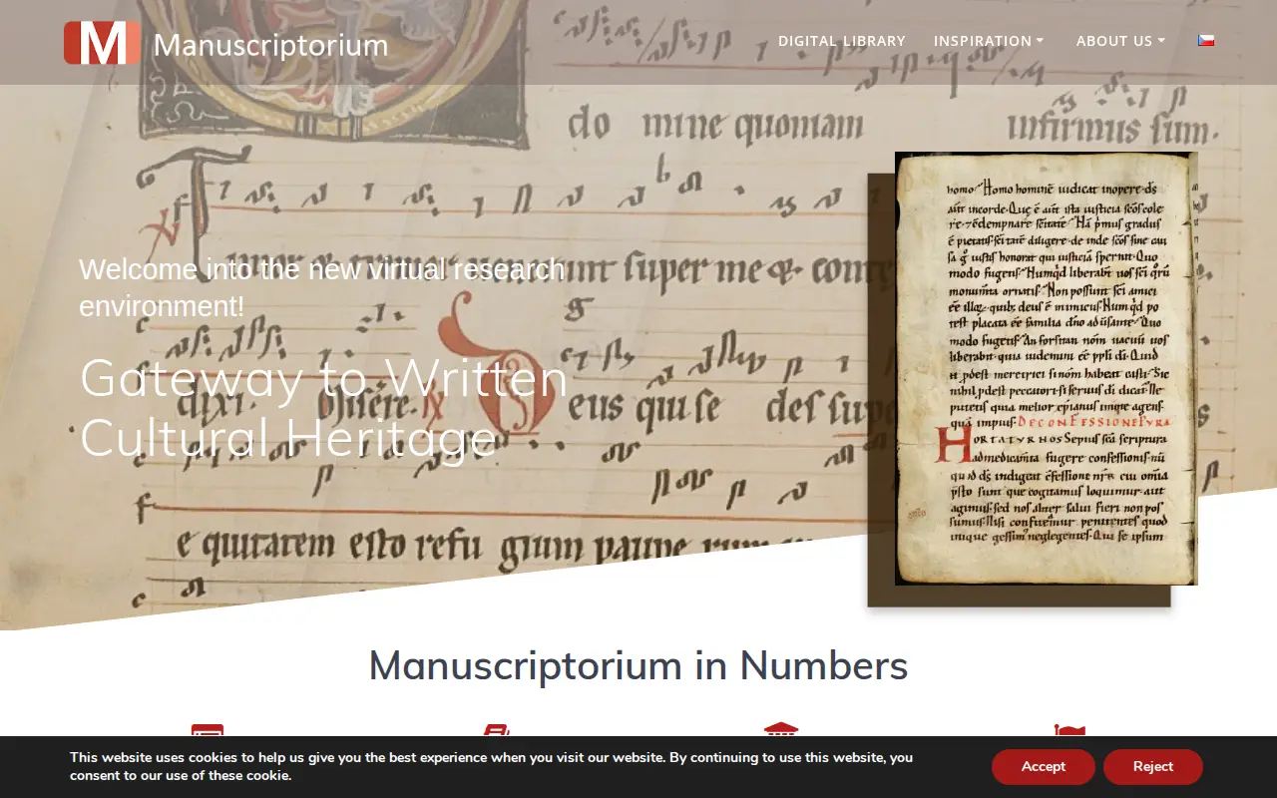
Task: Click the cookie notice message text
Action: click(x=491, y=766)
